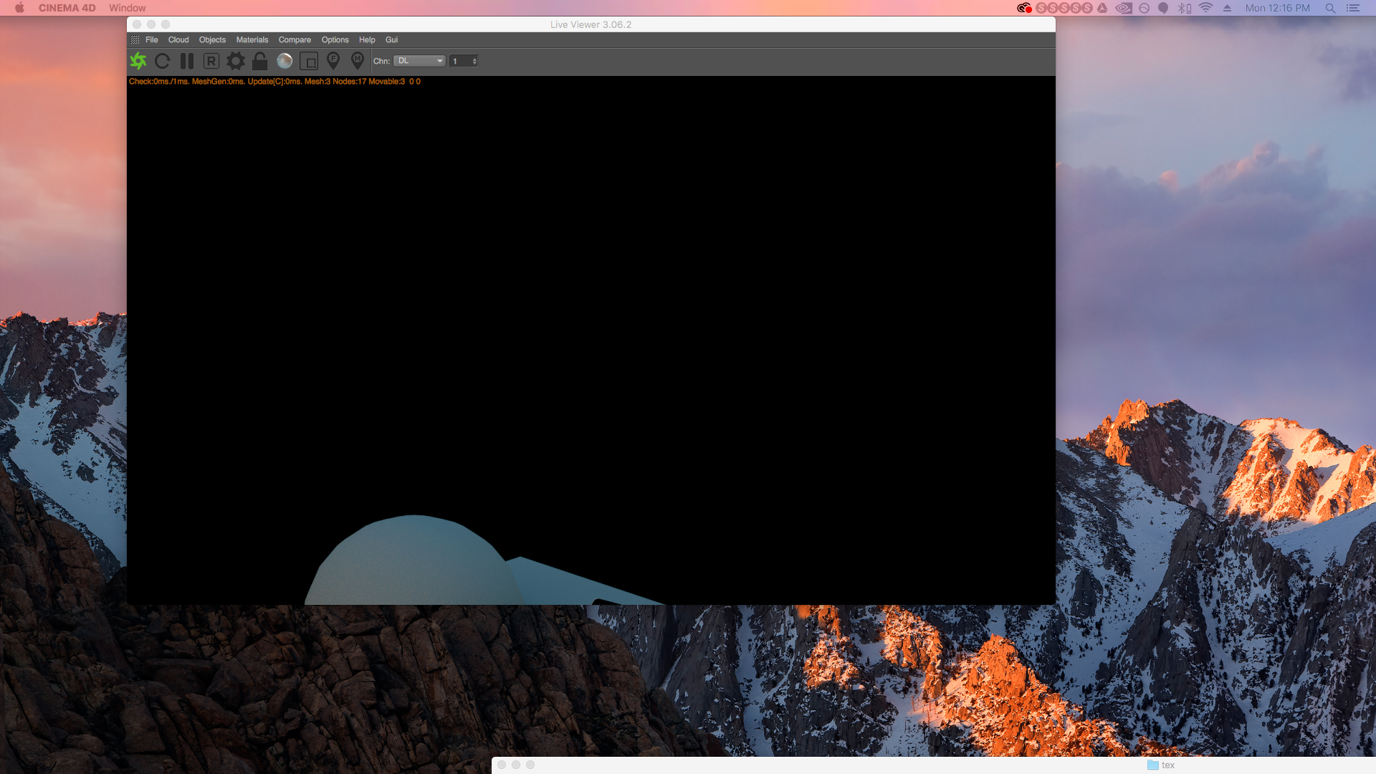
Task: Open the Chn DL channel dropdown
Action: click(419, 61)
